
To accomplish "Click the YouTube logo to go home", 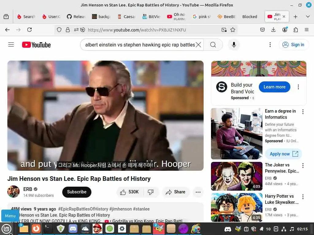I will click(36, 45).
